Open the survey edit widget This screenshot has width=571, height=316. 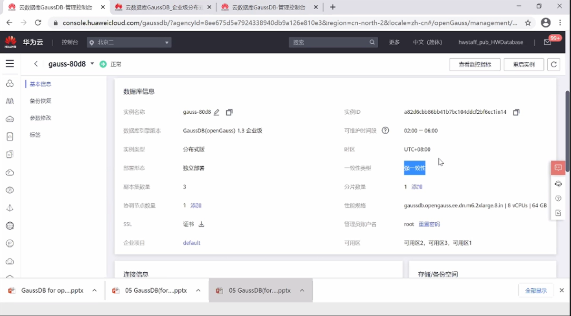pyautogui.click(x=558, y=213)
